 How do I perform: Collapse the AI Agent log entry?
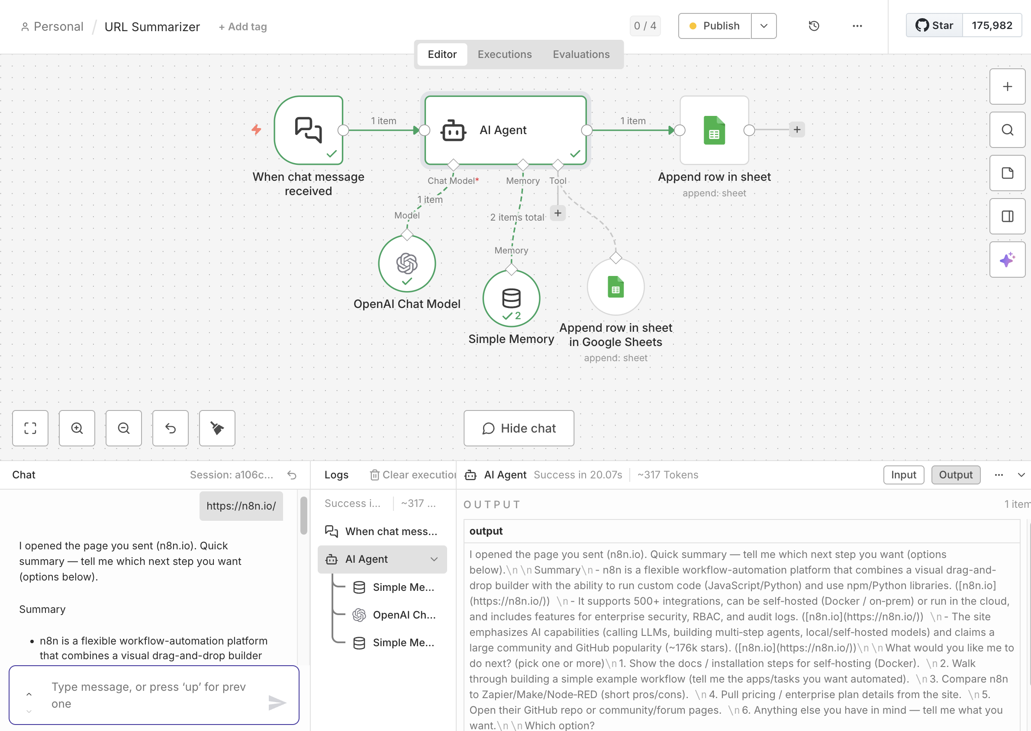pyautogui.click(x=434, y=559)
